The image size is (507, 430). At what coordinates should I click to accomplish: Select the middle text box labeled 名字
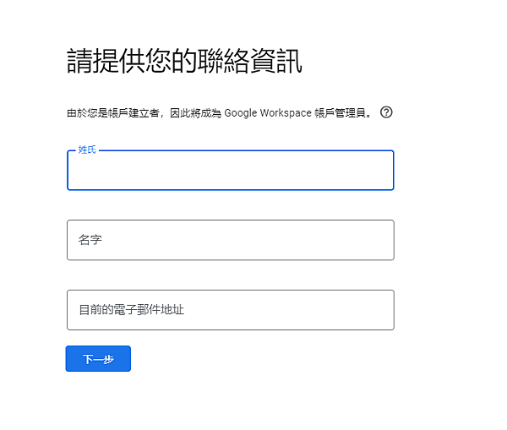[231, 240]
